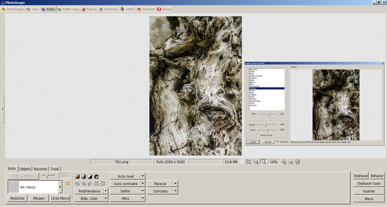Switch to the Objeto tab
Image resolution: width=387 pixels, height=207 pixels.
pos(25,169)
